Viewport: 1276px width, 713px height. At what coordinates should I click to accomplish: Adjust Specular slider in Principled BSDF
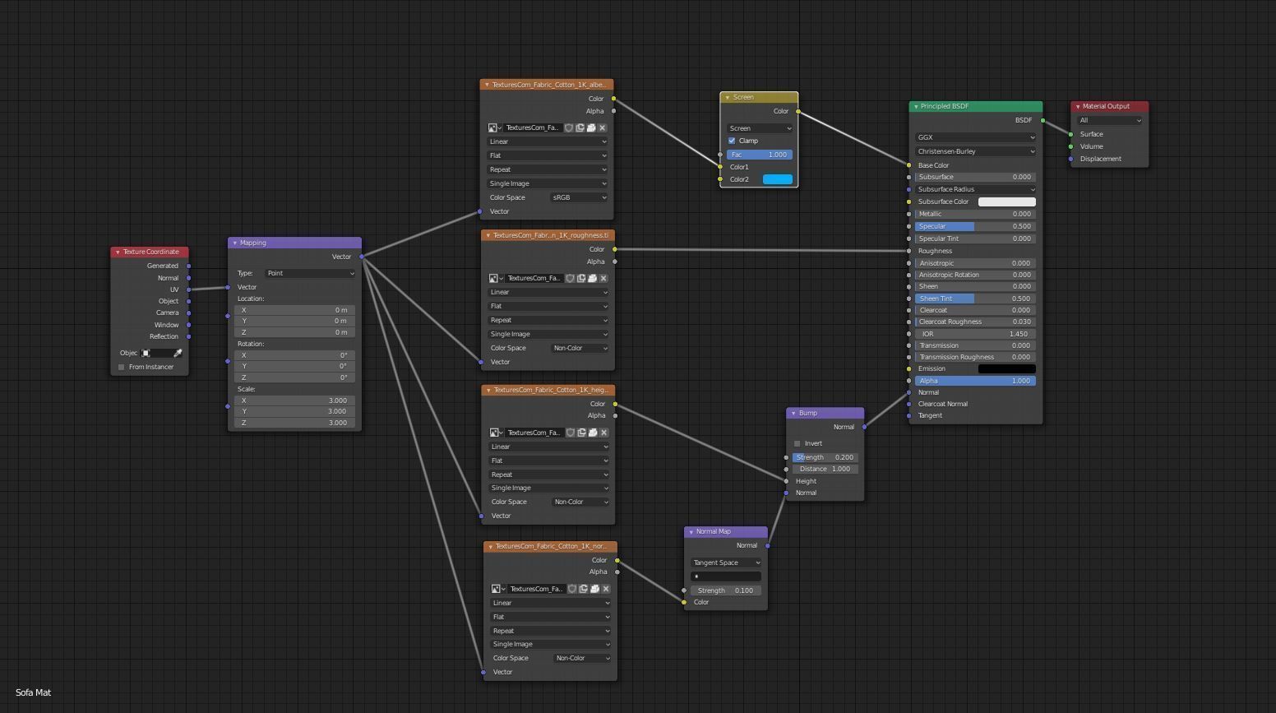(x=975, y=226)
